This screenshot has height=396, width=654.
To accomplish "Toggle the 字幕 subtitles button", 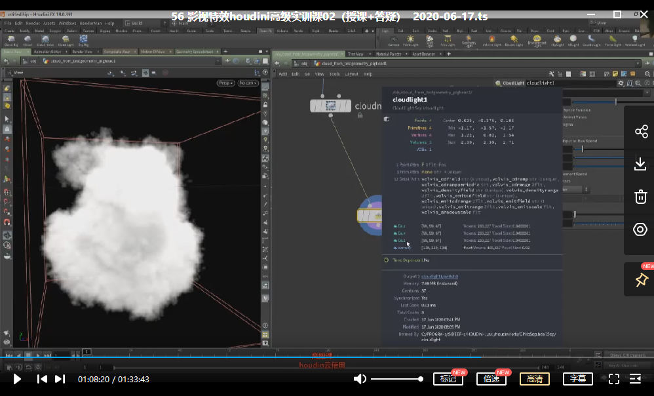I will point(577,379).
